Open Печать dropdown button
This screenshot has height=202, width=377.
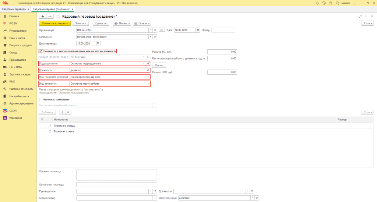pos(122,23)
